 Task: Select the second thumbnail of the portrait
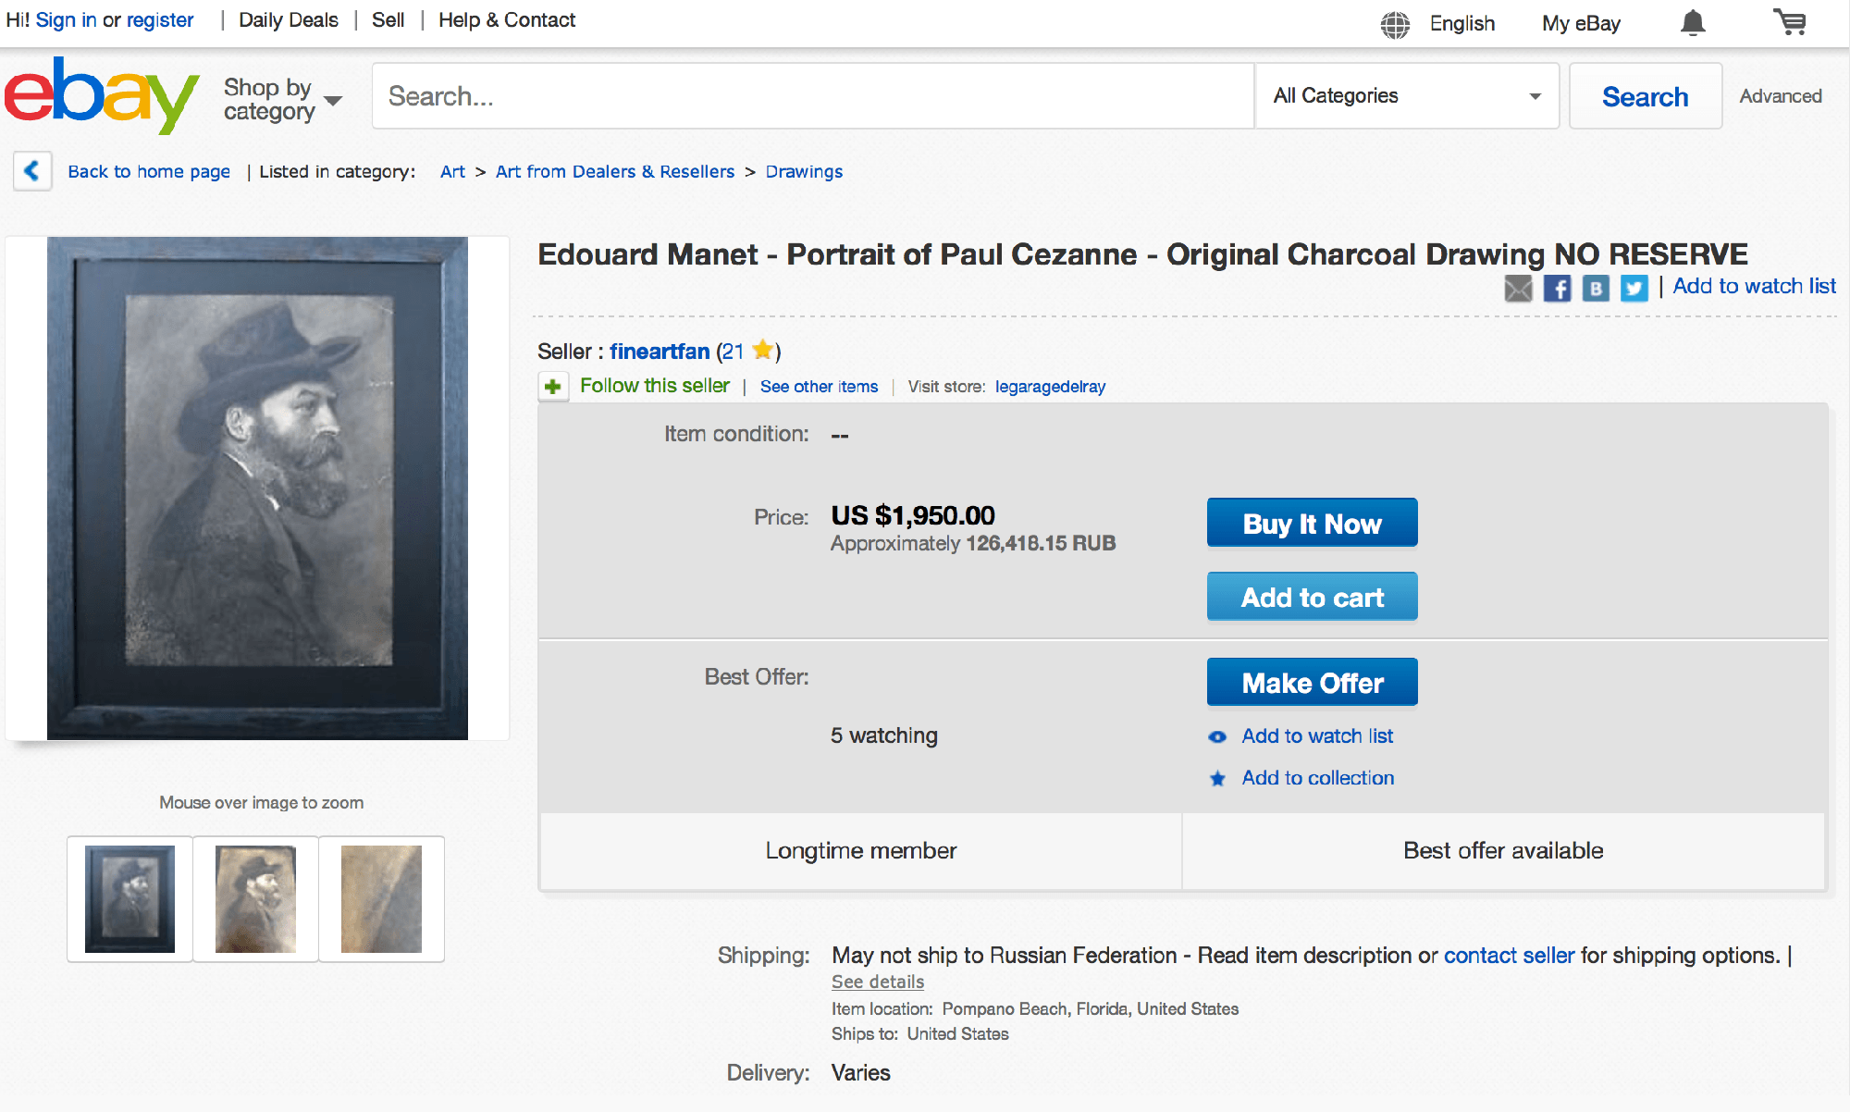click(256, 899)
